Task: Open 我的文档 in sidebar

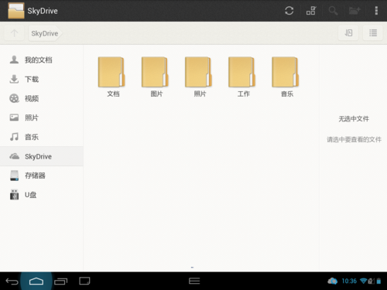Action: [x=42, y=60]
